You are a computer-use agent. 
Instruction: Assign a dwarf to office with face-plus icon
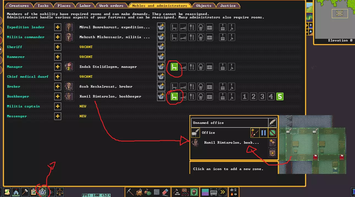coord(273,143)
